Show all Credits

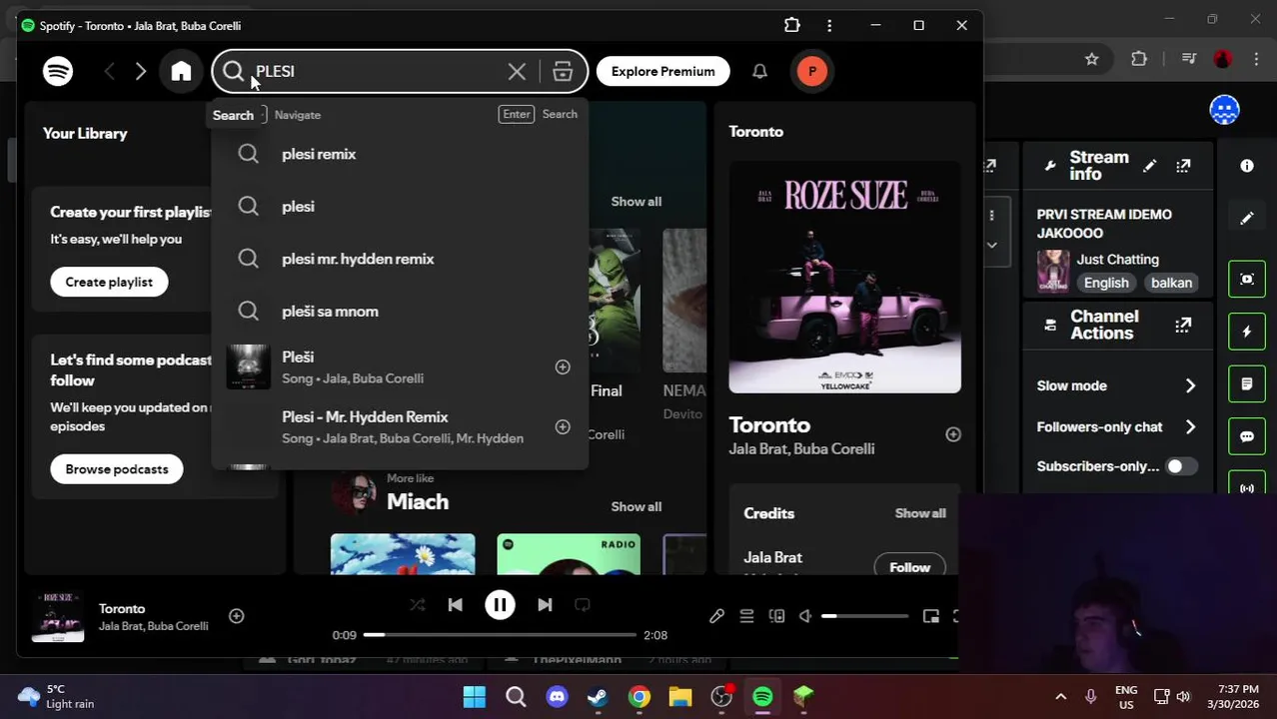coord(919,513)
